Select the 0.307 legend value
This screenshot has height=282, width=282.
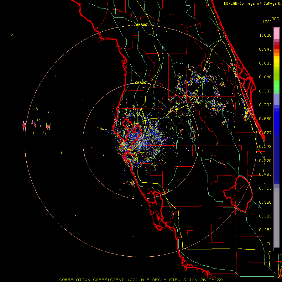265,216
